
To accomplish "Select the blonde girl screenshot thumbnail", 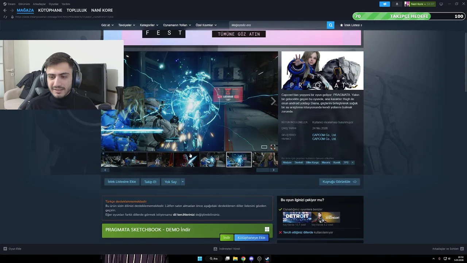I will (265, 160).
